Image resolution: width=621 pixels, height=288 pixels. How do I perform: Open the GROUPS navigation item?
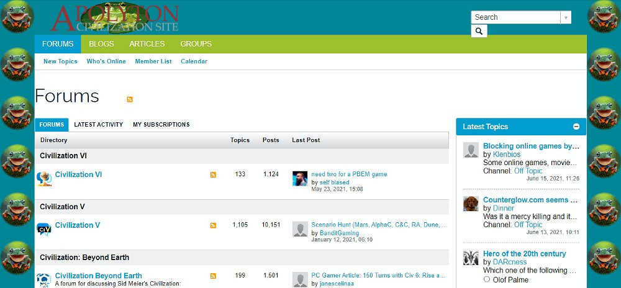[x=196, y=44]
